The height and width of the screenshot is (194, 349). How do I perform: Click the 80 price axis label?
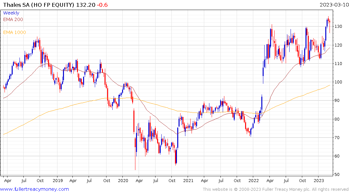coord(337,119)
